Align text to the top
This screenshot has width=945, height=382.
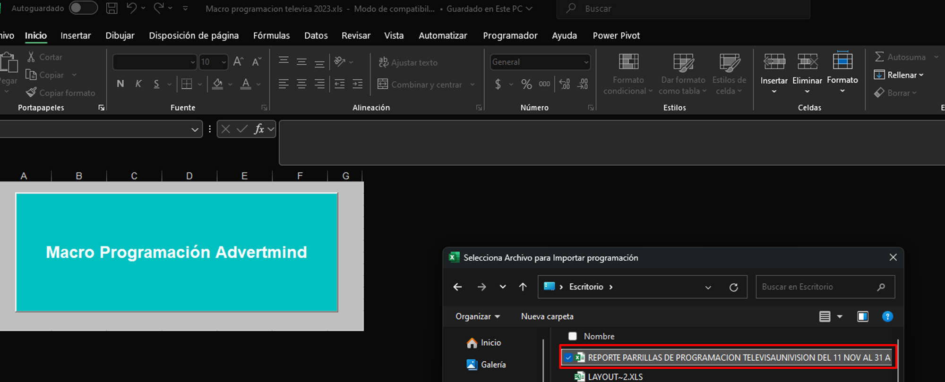283,61
